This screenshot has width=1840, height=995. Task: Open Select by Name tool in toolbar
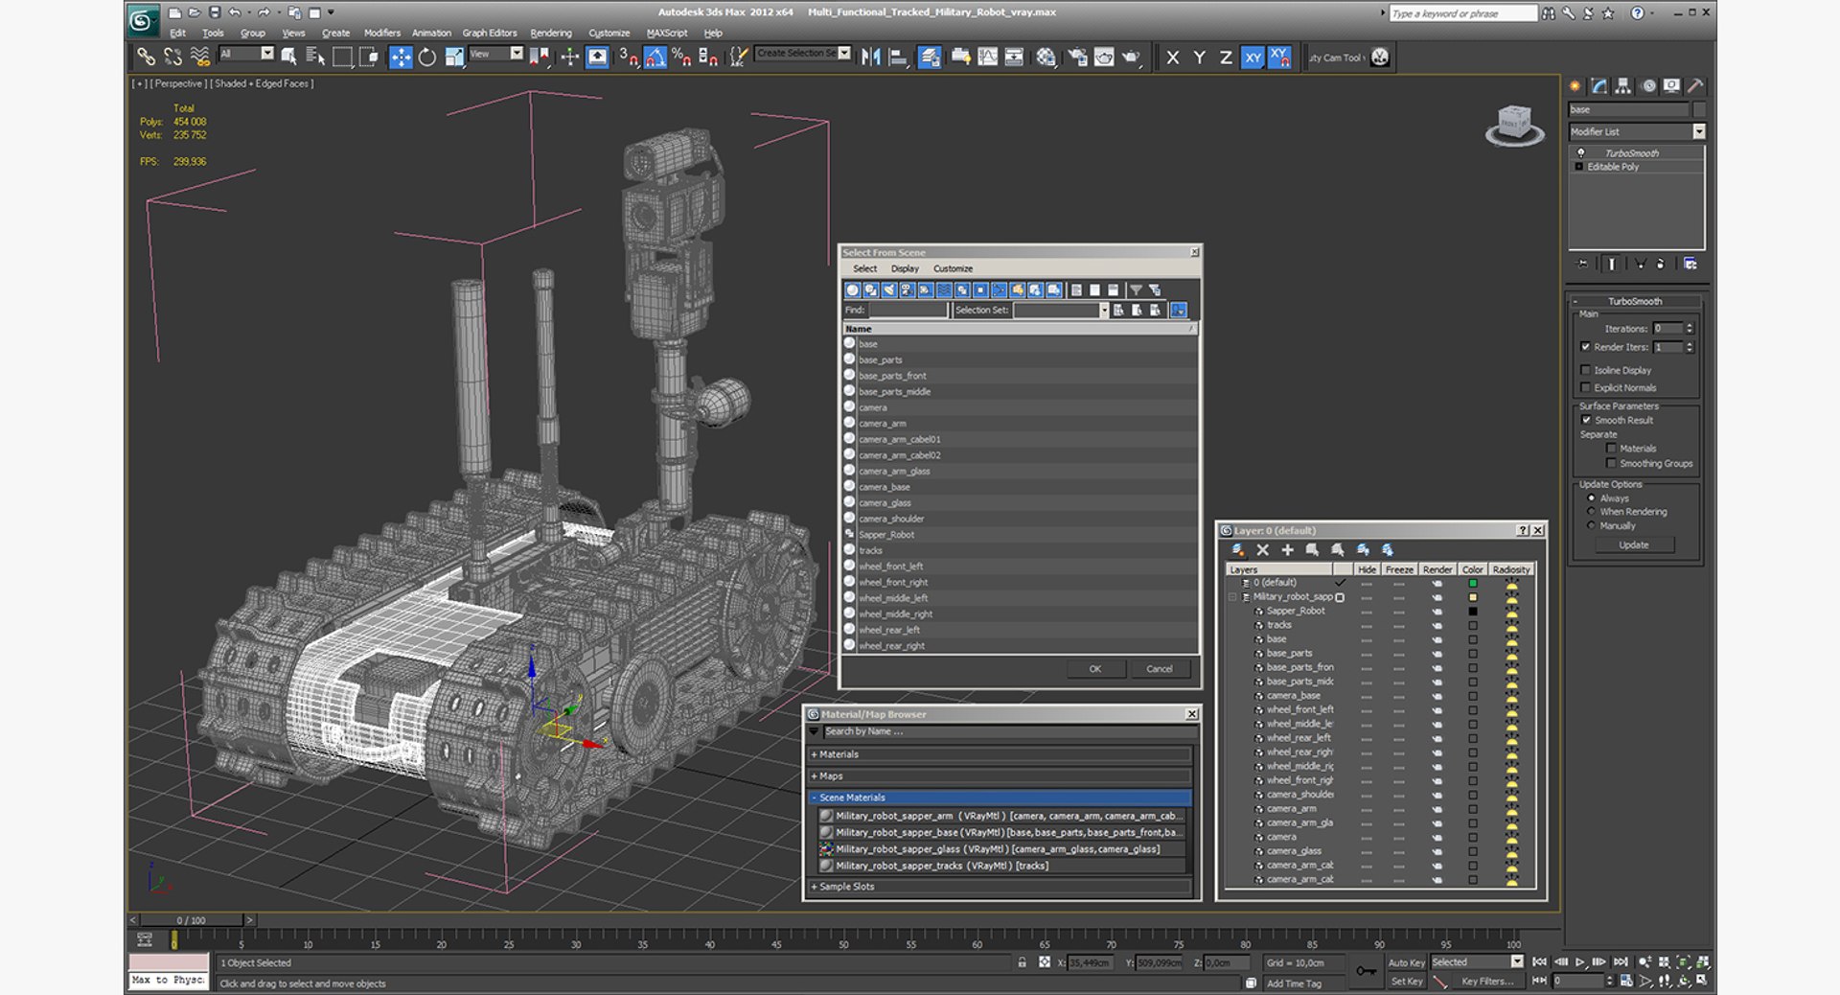click(x=315, y=57)
